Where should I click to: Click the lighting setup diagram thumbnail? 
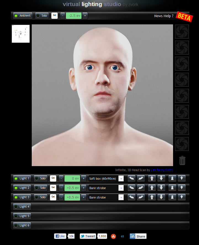tap(21, 34)
